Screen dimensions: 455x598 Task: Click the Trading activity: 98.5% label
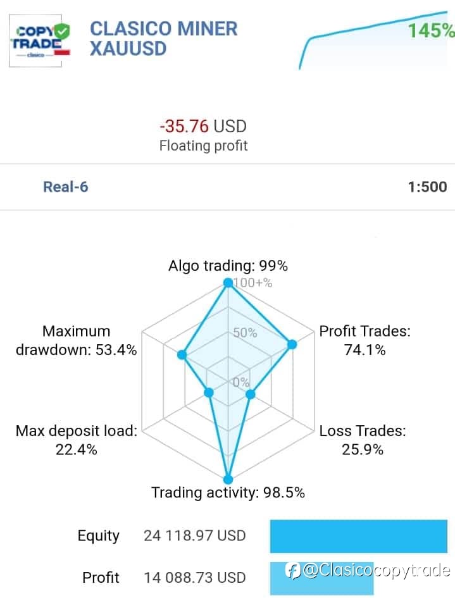(228, 492)
